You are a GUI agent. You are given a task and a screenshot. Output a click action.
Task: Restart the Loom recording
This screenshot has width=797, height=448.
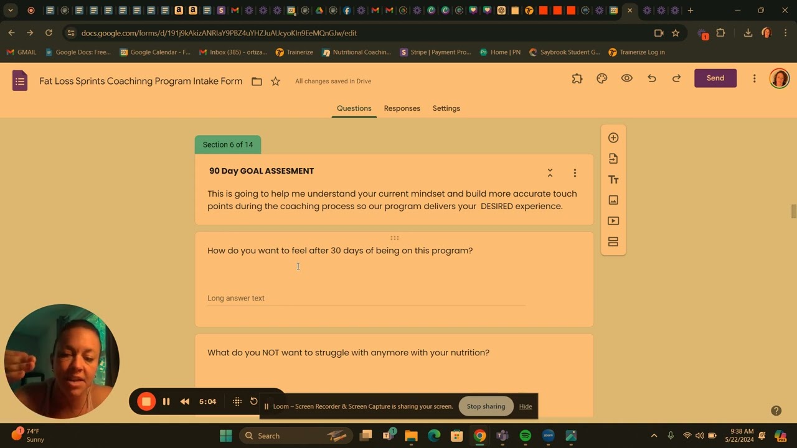253,401
